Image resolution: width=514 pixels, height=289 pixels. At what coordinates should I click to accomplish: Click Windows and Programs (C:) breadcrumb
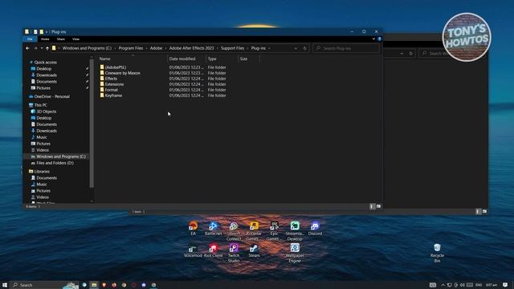[x=87, y=48]
